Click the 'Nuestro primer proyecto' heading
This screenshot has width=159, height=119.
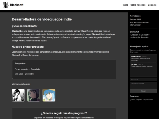[28, 47]
